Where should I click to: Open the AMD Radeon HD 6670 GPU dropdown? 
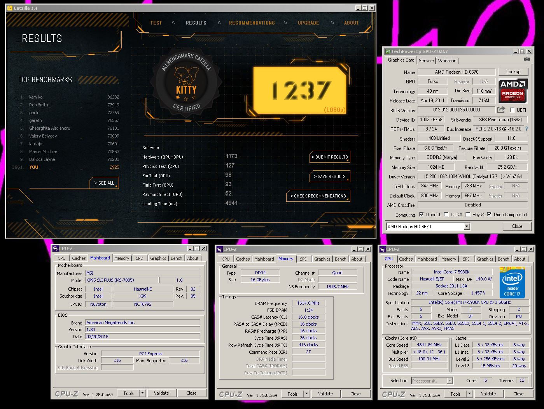[467, 226]
